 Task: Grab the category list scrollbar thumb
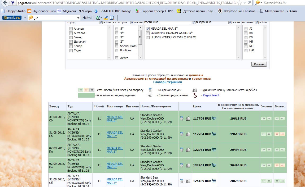(140, 38)
